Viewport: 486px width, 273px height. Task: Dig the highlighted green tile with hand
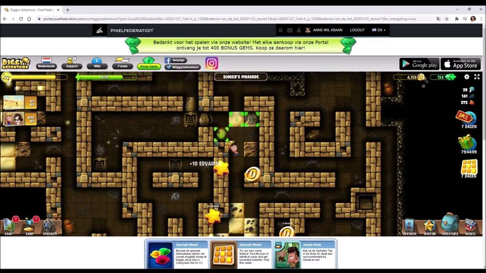coord(221,134)
